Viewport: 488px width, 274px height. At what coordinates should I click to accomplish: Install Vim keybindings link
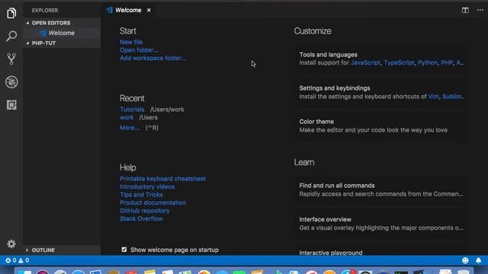pos(433,97)
